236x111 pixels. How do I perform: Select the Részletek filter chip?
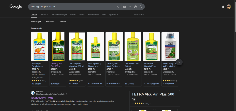50,21
